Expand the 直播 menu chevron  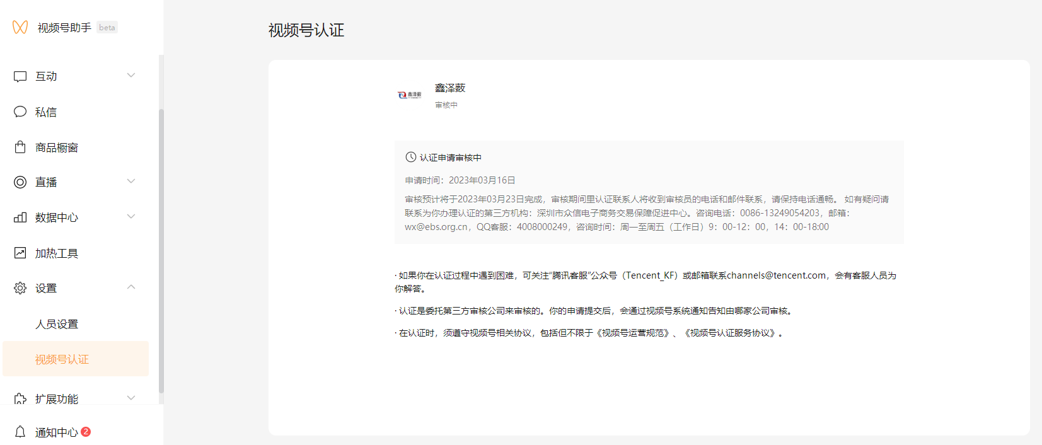[131, 182]
